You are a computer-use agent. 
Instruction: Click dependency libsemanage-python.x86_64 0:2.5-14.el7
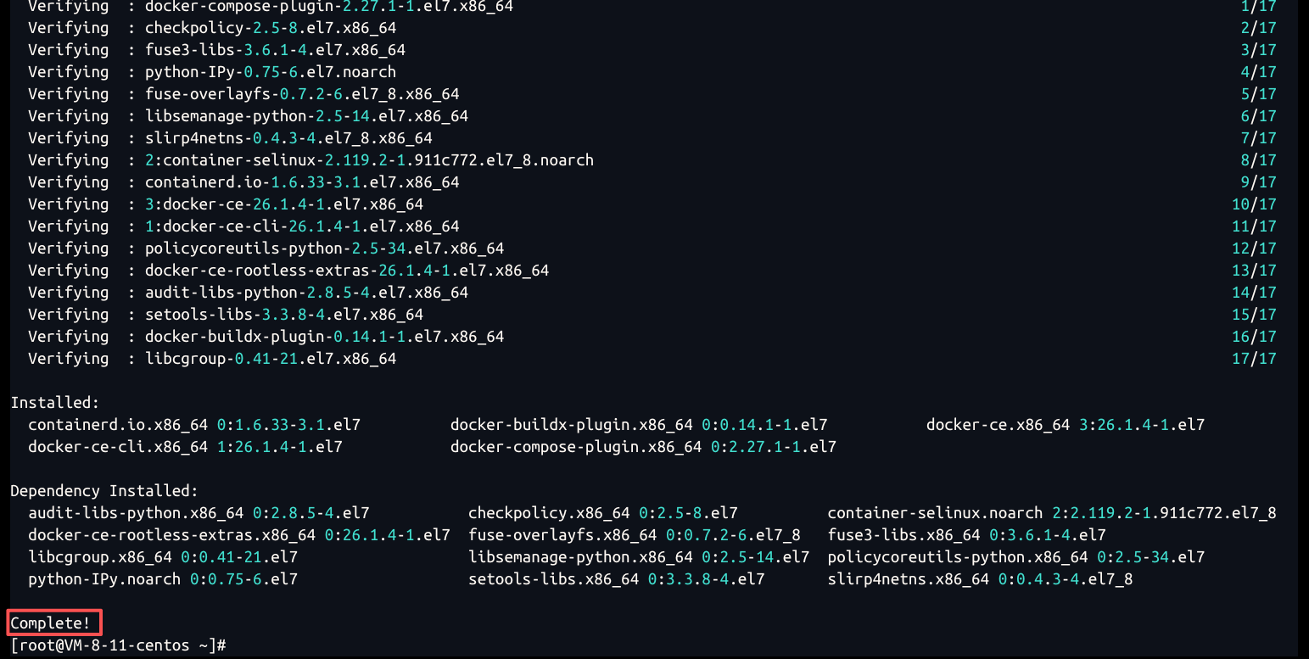click(x=639, y=556)
